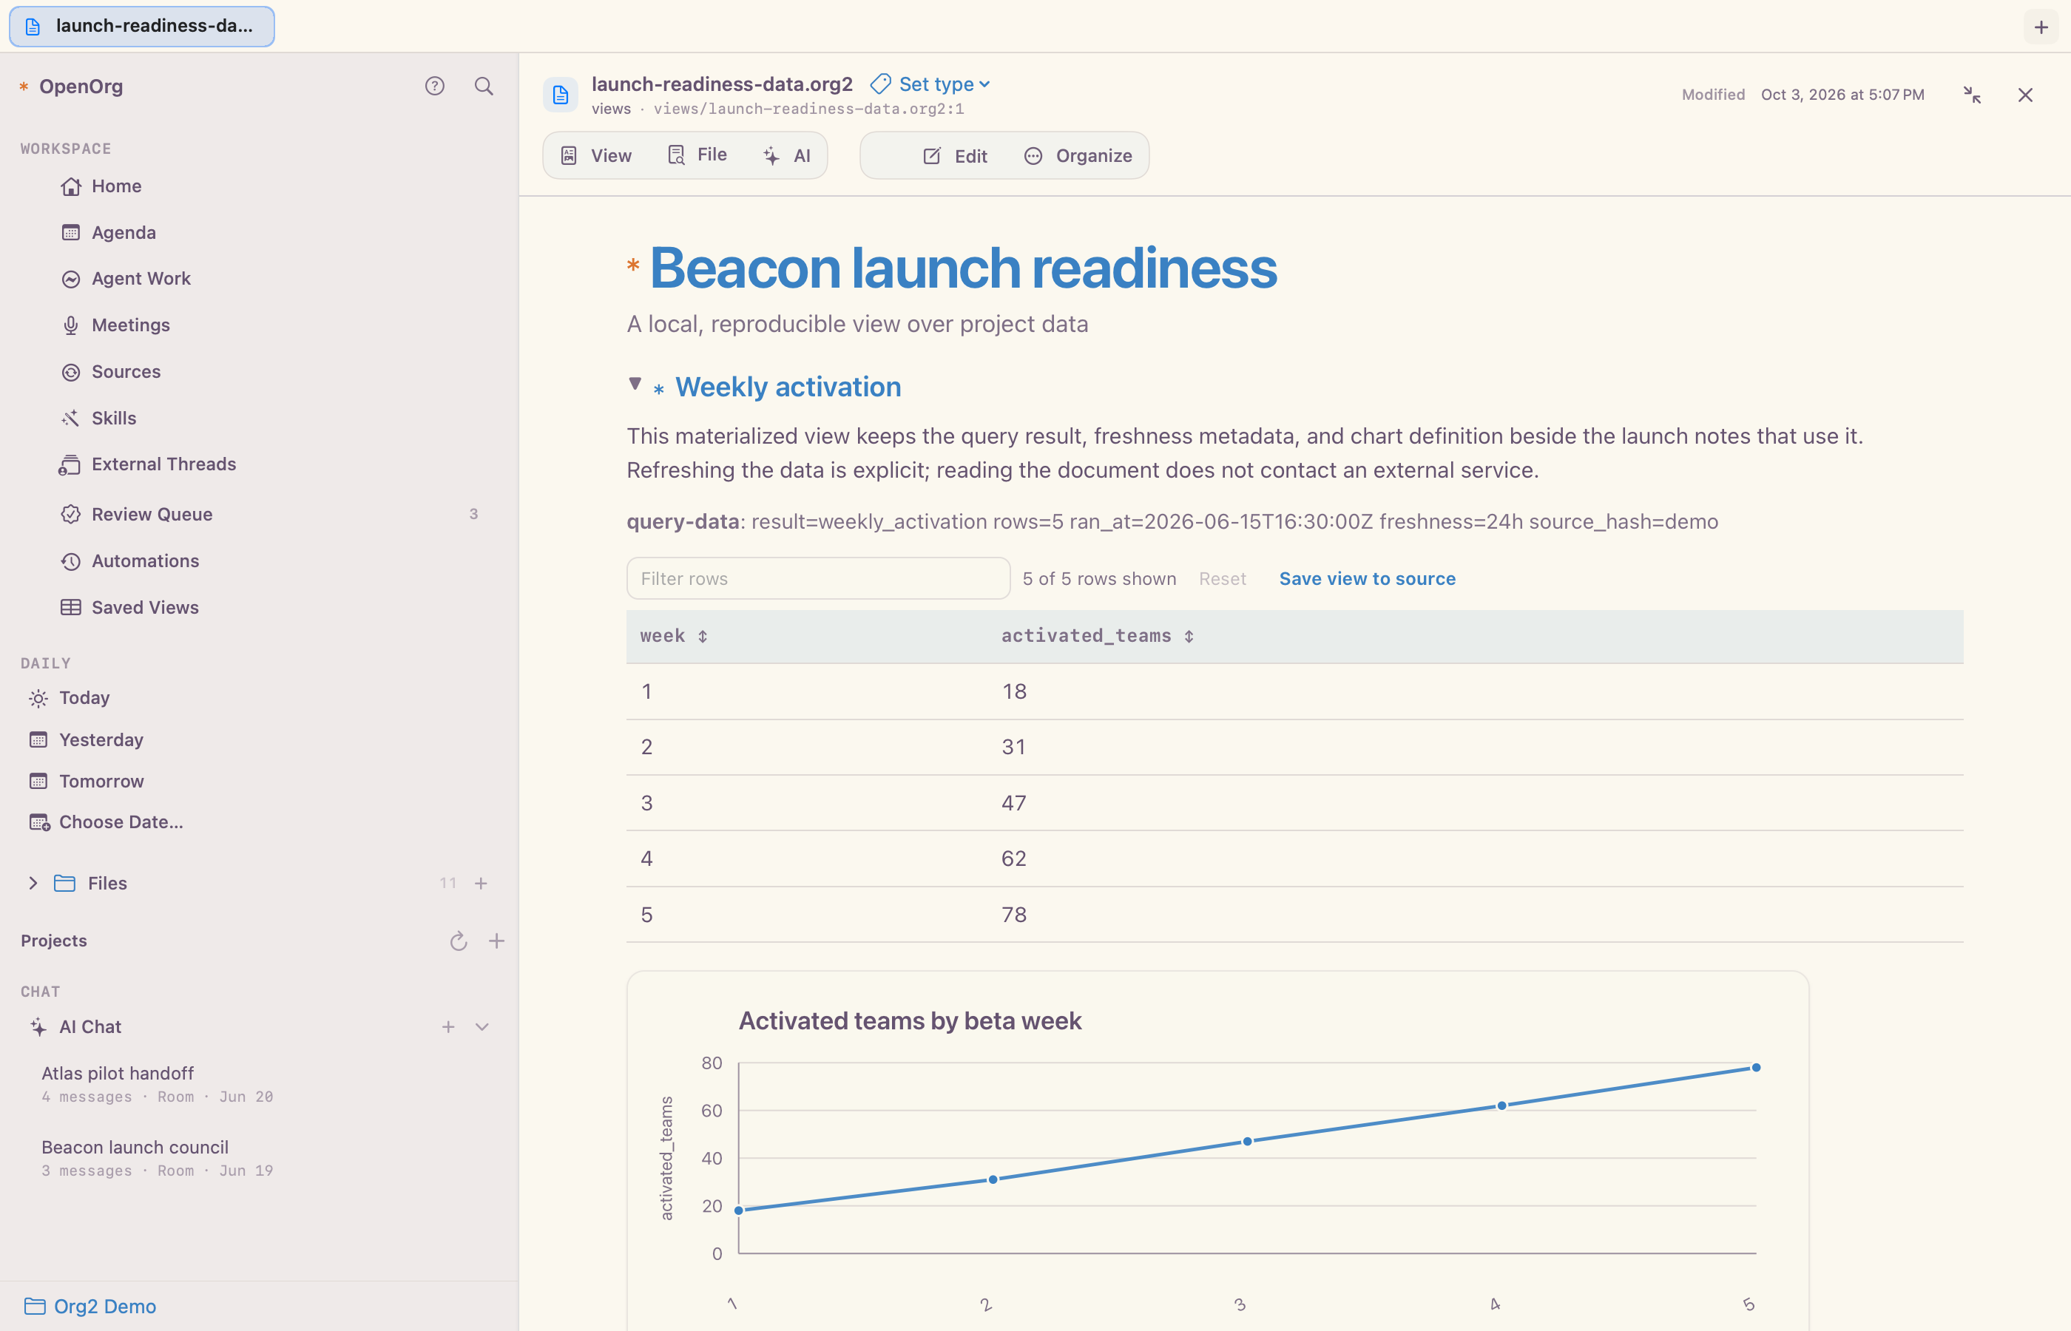2071x1331 pixels.
Task: Click the Reset filter link
Action: pos(1222,579)
